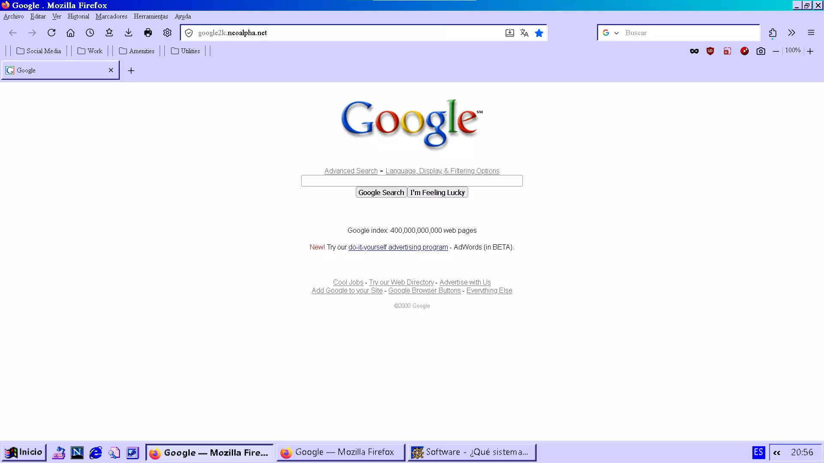Open the home page icon
This screenshot has height=463, width=824.
click(x=70, y=33)
